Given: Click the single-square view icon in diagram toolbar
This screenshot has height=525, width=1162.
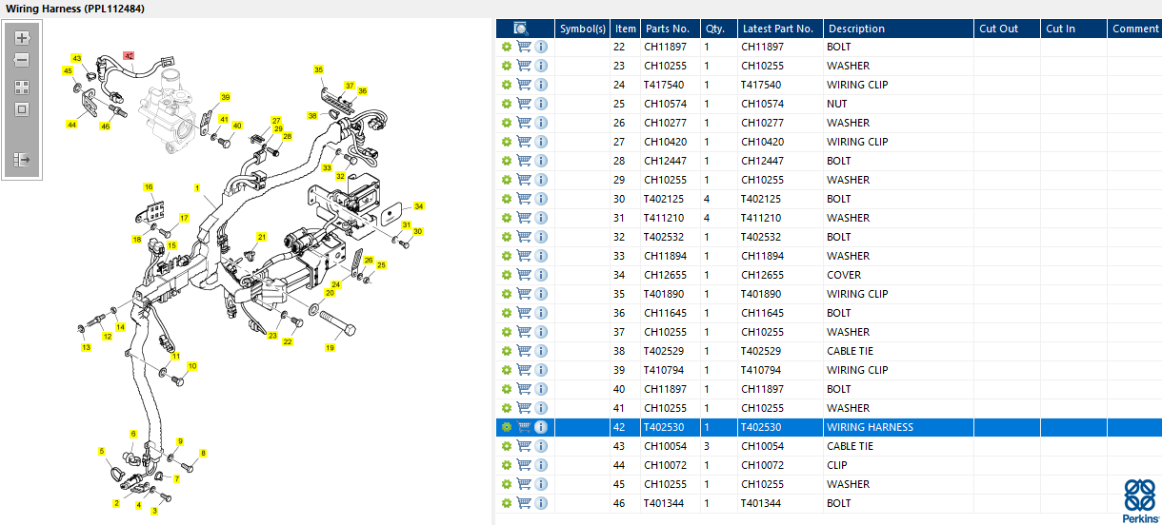Looking at the screenshot, I should coord(22,109).
